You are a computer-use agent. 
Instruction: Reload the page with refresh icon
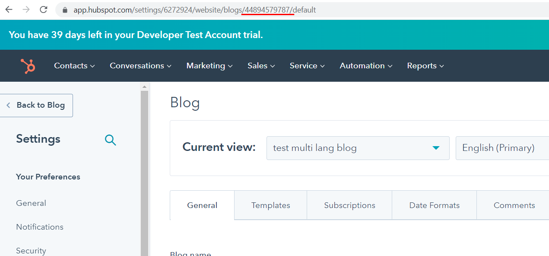(x=44, y=10)
